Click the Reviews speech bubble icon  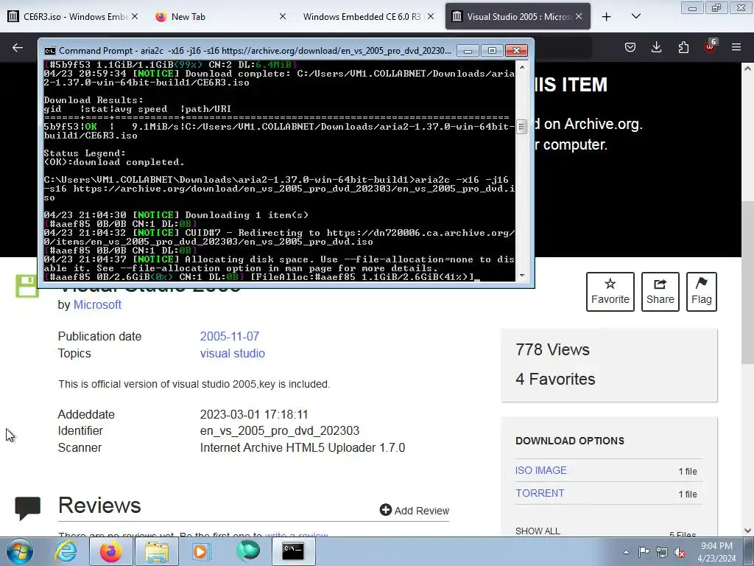28,509
